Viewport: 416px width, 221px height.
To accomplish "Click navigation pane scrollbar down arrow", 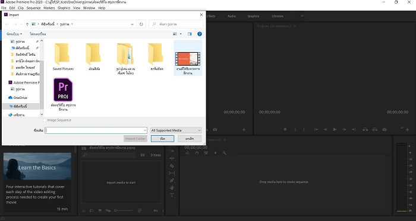I will pyautogui.click(x=42, y=114).
